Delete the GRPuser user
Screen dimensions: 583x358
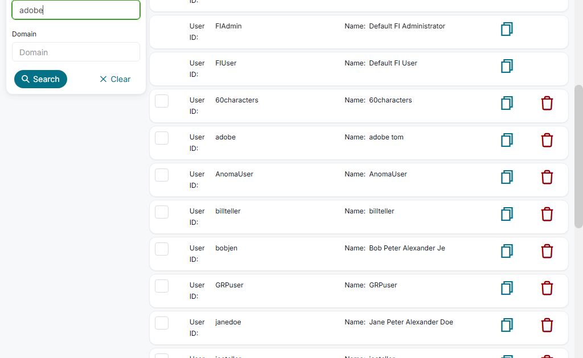[x=547, y=288]
